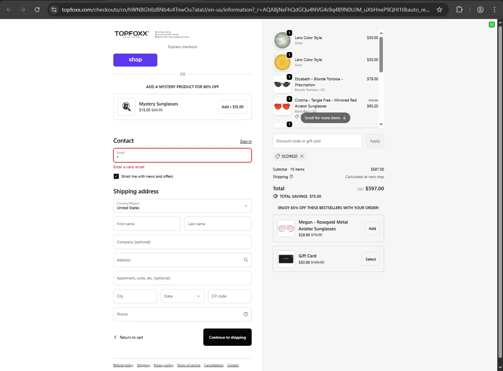This screenshot has height=371, width=503.
Task: Click Return to cart link
Action: click(128, 337)
